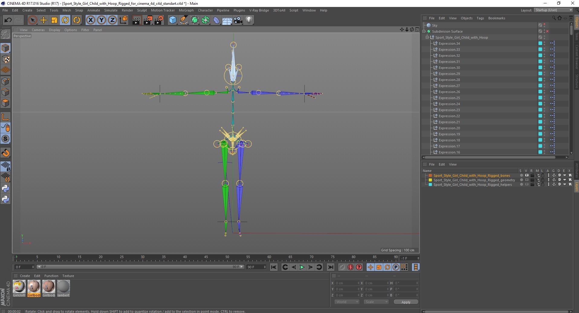Open viewport Cameras menu
The image size is (579, 313).
coord(38,30)
